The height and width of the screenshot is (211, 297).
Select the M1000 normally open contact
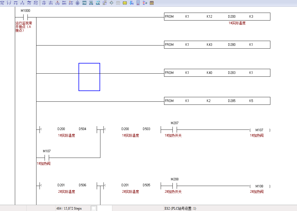point(26,17)
